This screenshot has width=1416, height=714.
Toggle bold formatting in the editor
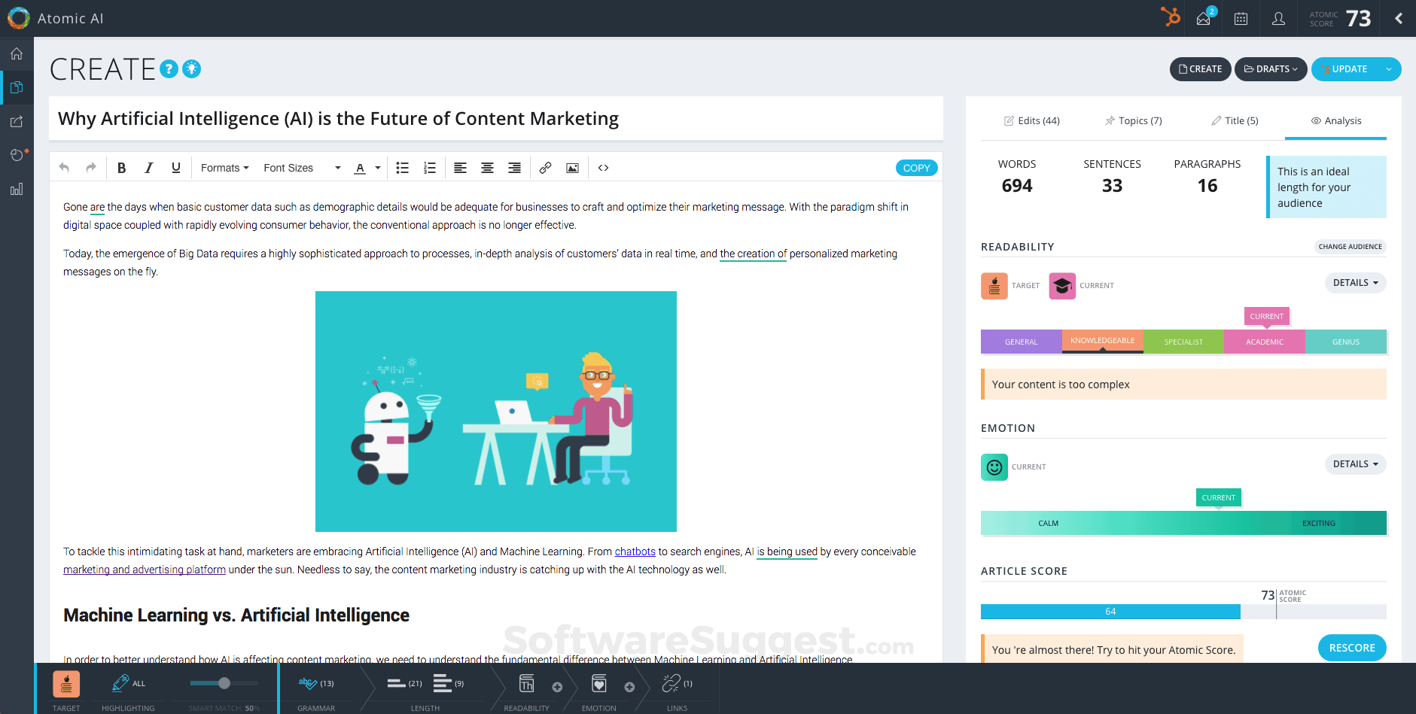(121, 167)
